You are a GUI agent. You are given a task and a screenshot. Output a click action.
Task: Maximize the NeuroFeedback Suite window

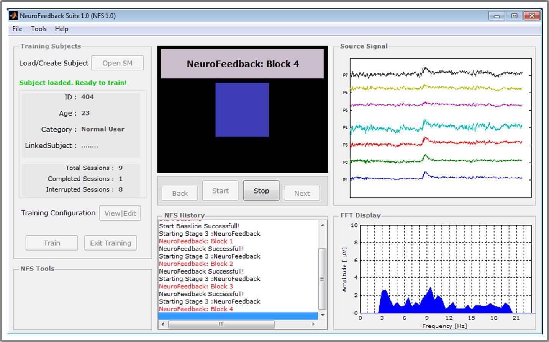coord(514,16)
